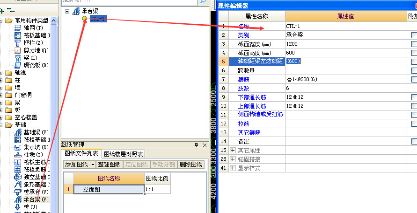417x213 pixels.
Task: Edit the 名称 value CTL-1
Action: pyautogui.click(x=346, y=26)
